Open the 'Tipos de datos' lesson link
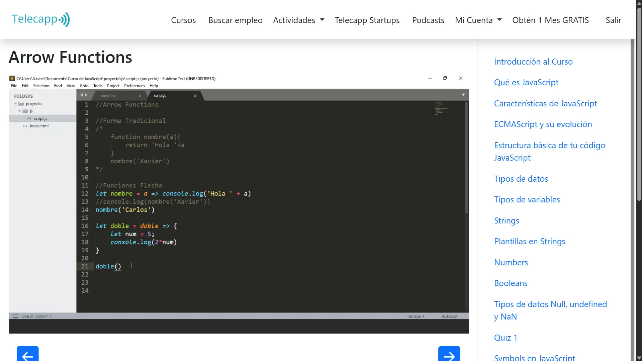Screen dimensions: 642x361 point(521,179)
